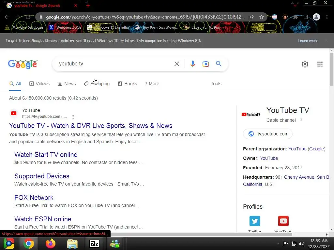This screenshot has width=334, height=250.
Task: Click the address bar URL
Action: 145,17
